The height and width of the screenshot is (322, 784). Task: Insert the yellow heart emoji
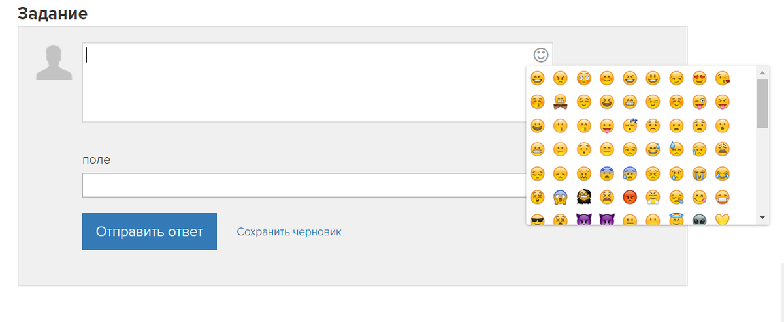[723, 220]
